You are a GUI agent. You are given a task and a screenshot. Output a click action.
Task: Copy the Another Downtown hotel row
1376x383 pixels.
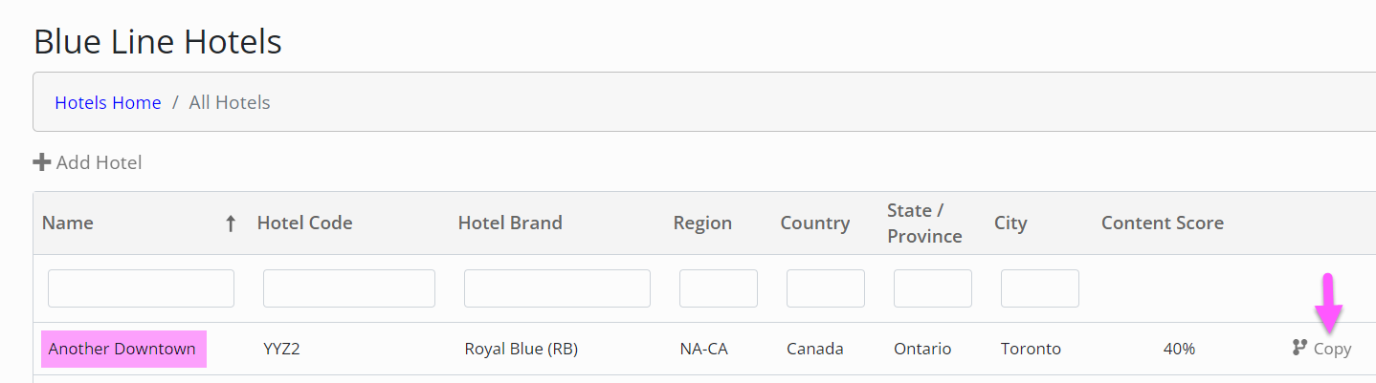point(1321,349)
